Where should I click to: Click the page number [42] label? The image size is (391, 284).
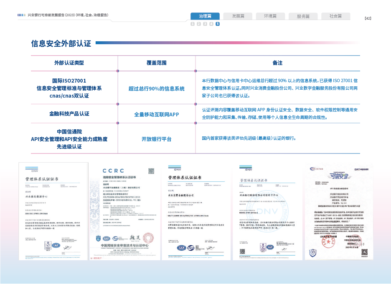pyautogui.click(x=368, y=18)
